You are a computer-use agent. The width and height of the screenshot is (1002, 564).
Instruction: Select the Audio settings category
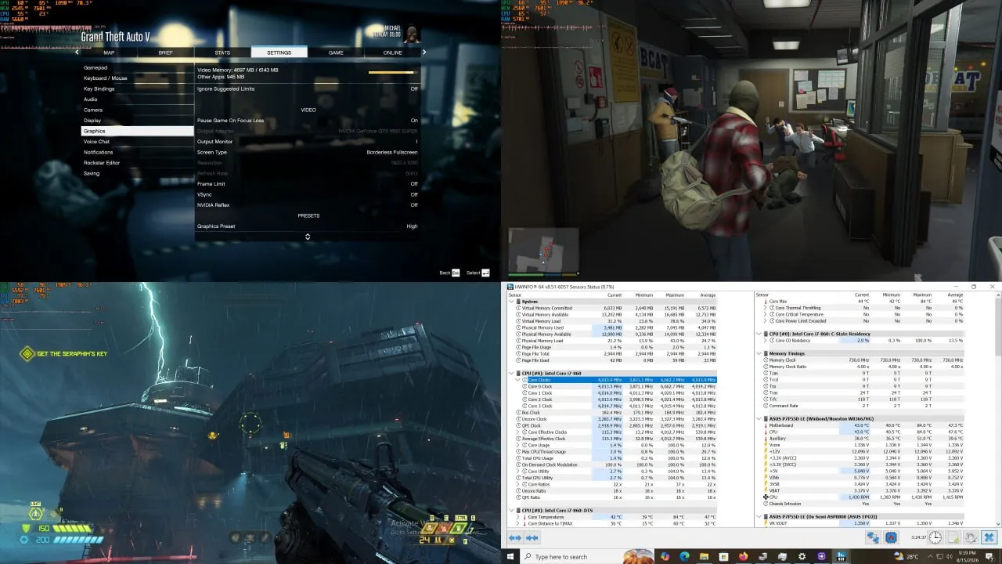point(138,99)
